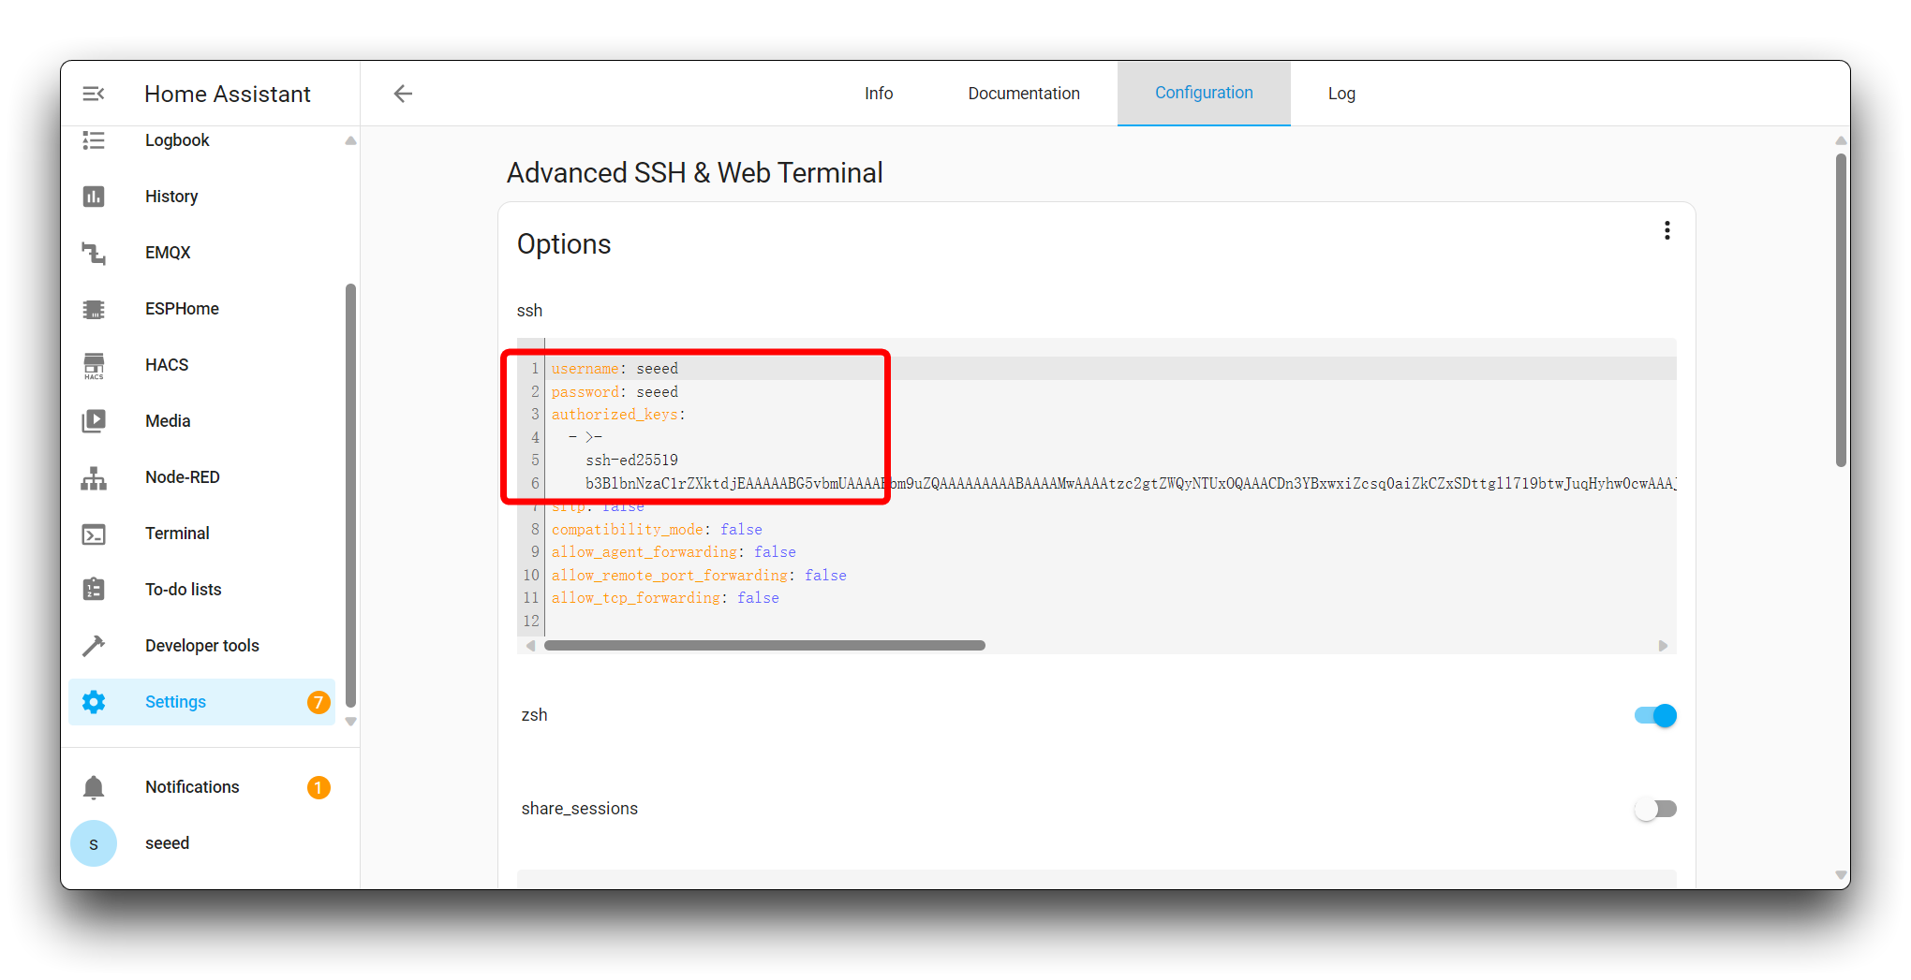
Task: Click the Home Assistant title text
Action: (228, 95)
